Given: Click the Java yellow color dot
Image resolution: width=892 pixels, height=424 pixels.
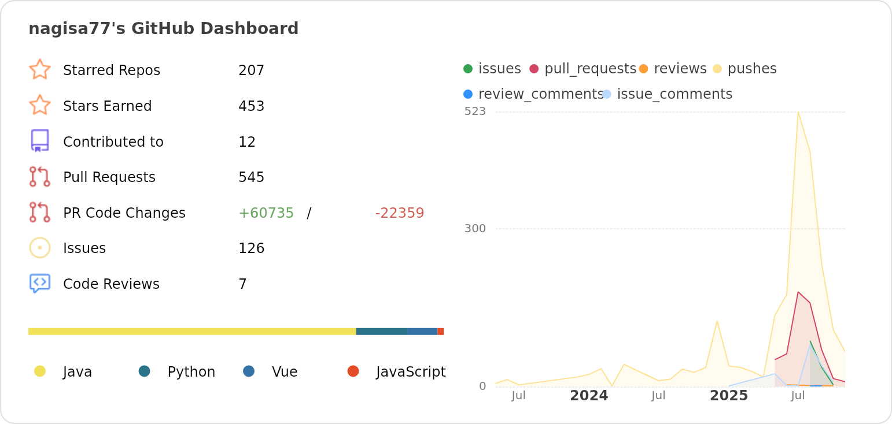Looking at the screenshot, I should coord(40,371).
